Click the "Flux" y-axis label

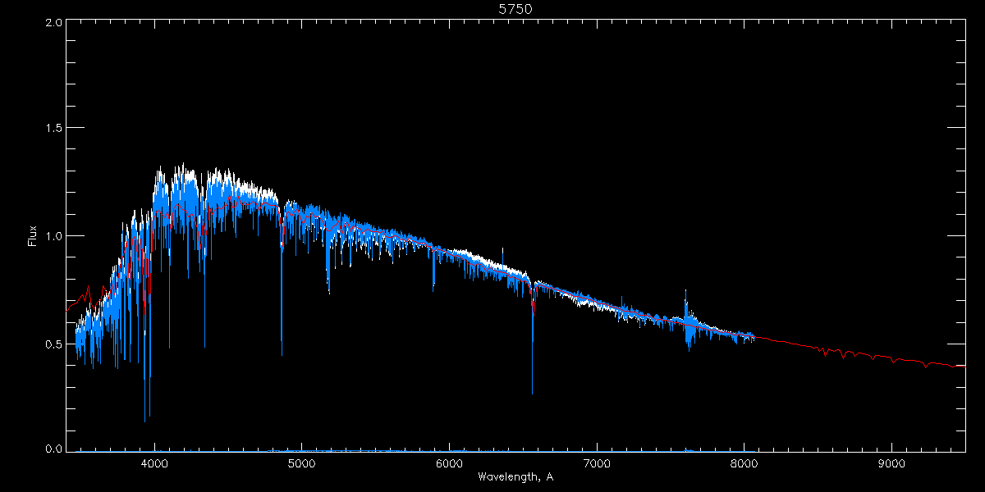(32, 236)
